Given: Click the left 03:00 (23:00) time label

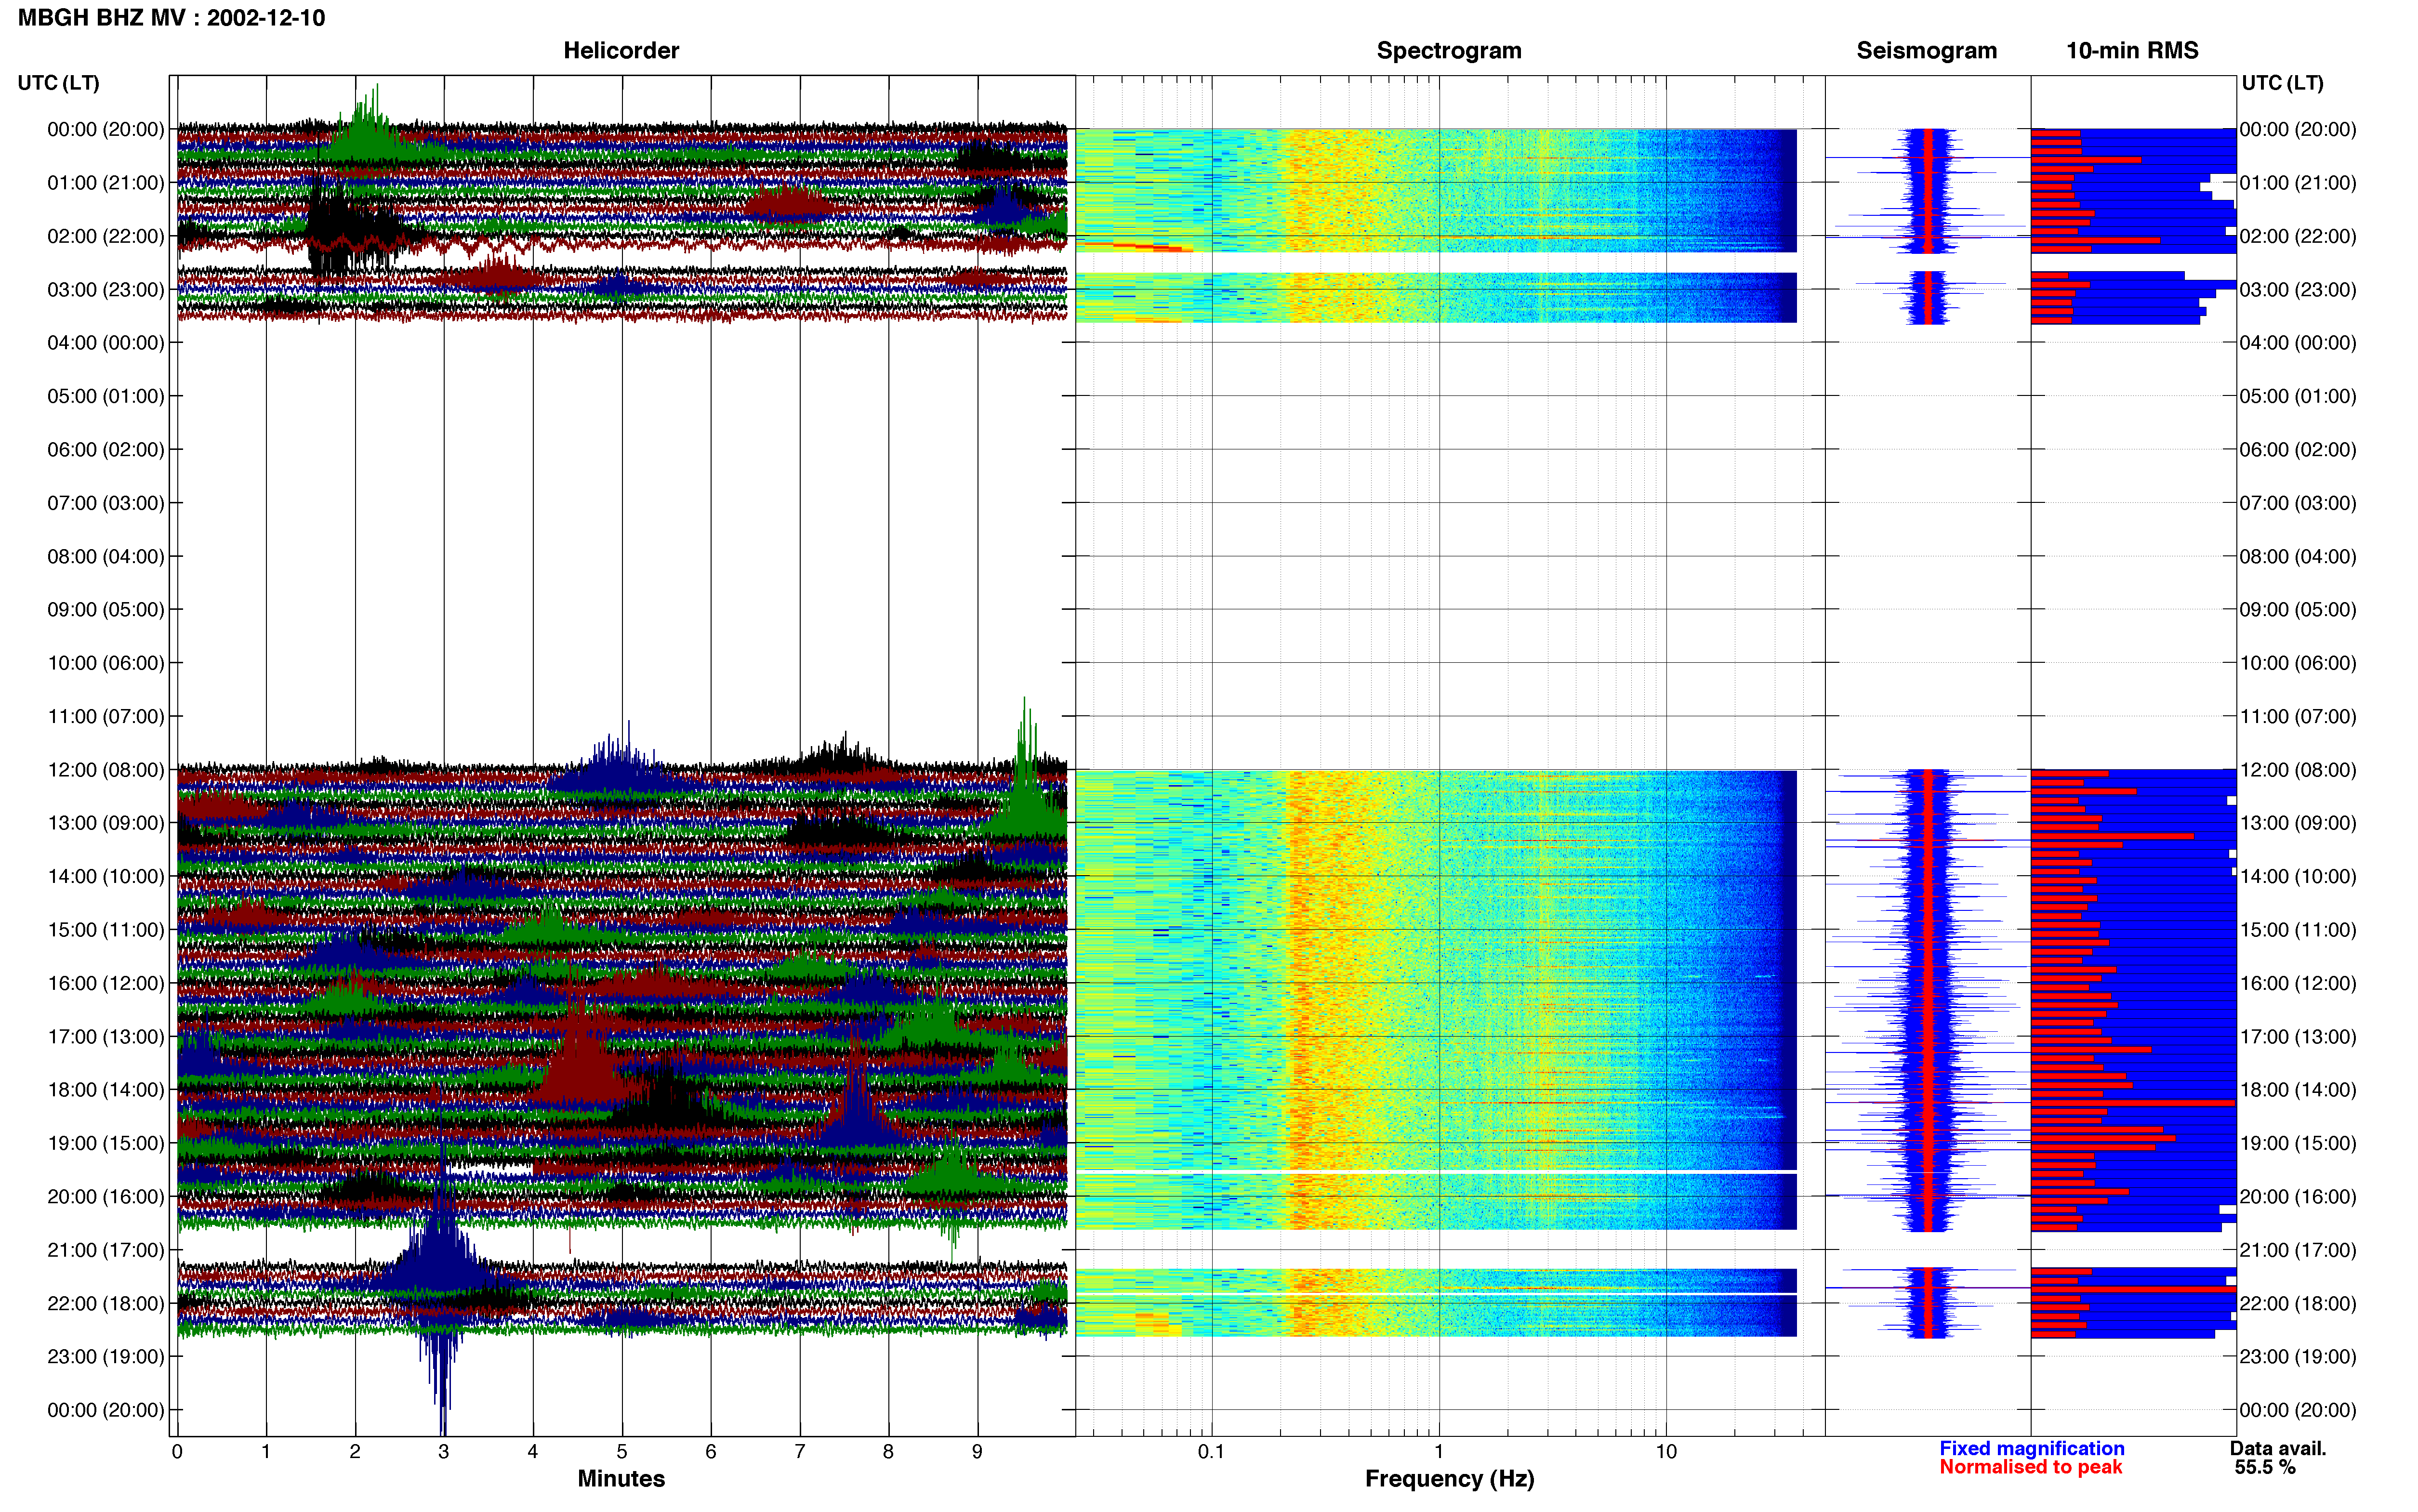Looking at the screenshot, I should (x=105, y=290).
